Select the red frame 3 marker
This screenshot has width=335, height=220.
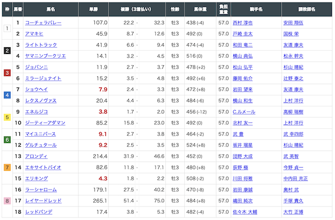[x=7, y=73]
